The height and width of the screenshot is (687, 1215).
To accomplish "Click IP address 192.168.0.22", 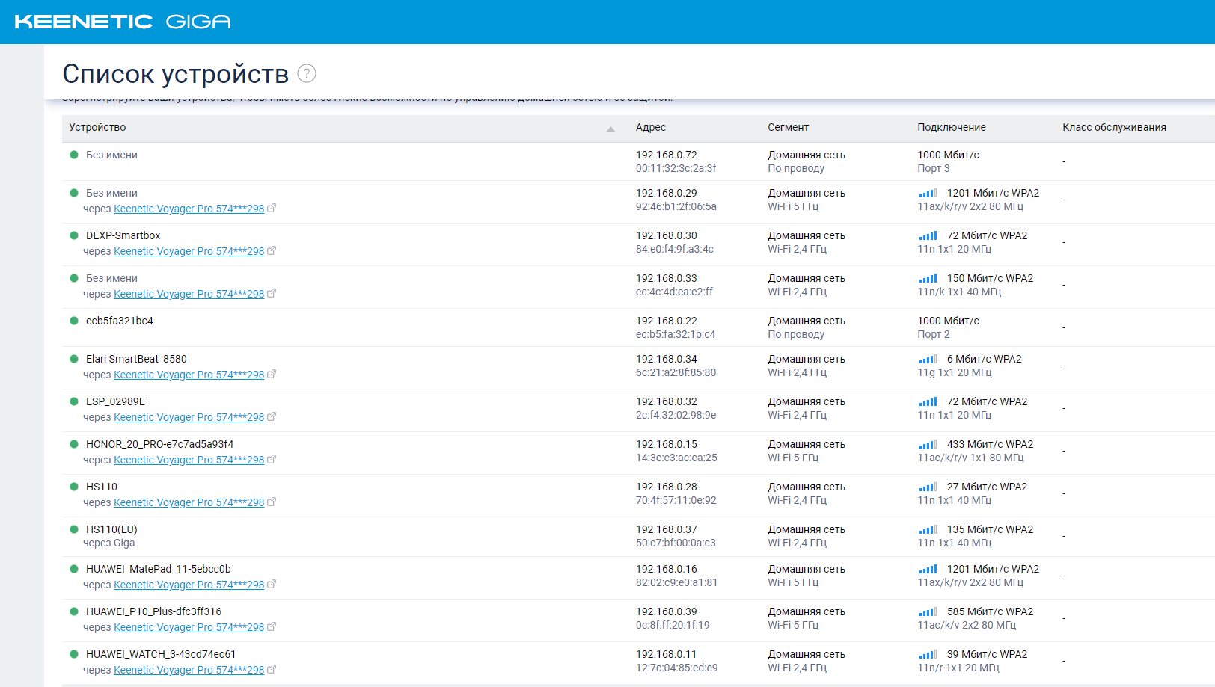I will (x=667, y=321).
